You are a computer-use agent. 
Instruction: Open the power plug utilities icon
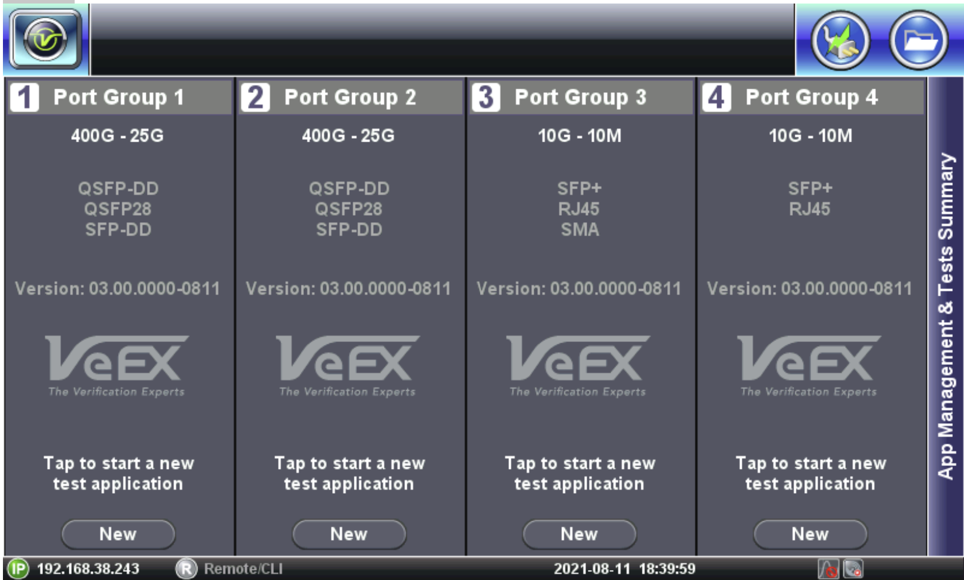841,40
